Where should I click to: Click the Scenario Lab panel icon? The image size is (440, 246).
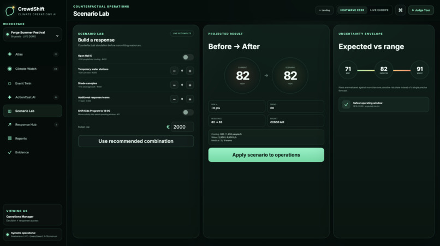point(9,111)
